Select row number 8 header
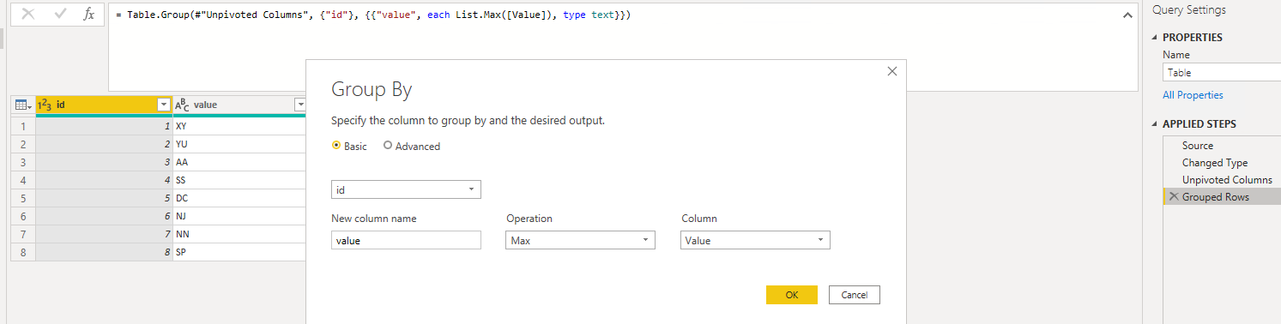The height and width of the screenshot is (324, 1281). pyautogui.click(x=23, y=252)
